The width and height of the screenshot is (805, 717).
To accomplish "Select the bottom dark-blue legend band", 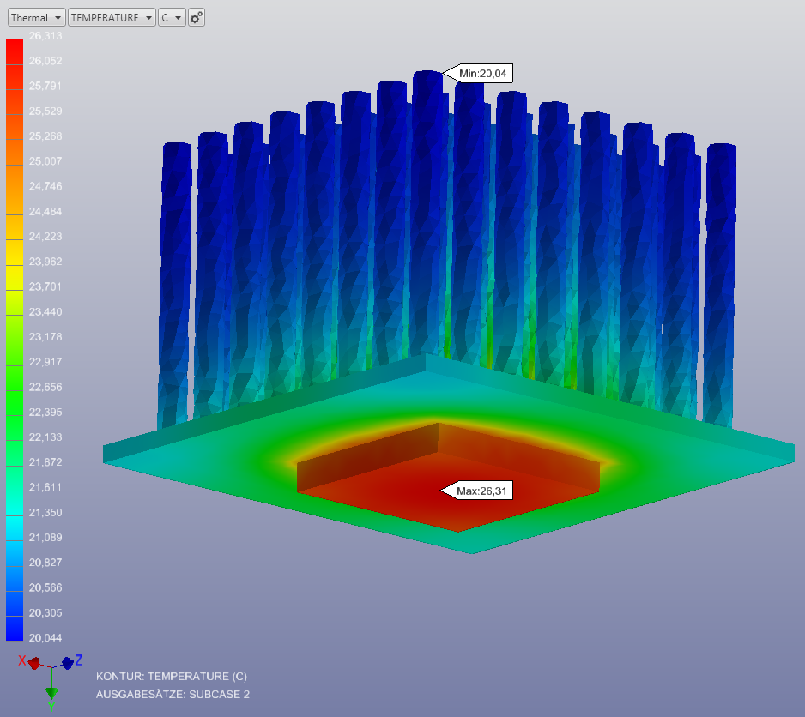I will click(14, 630).
